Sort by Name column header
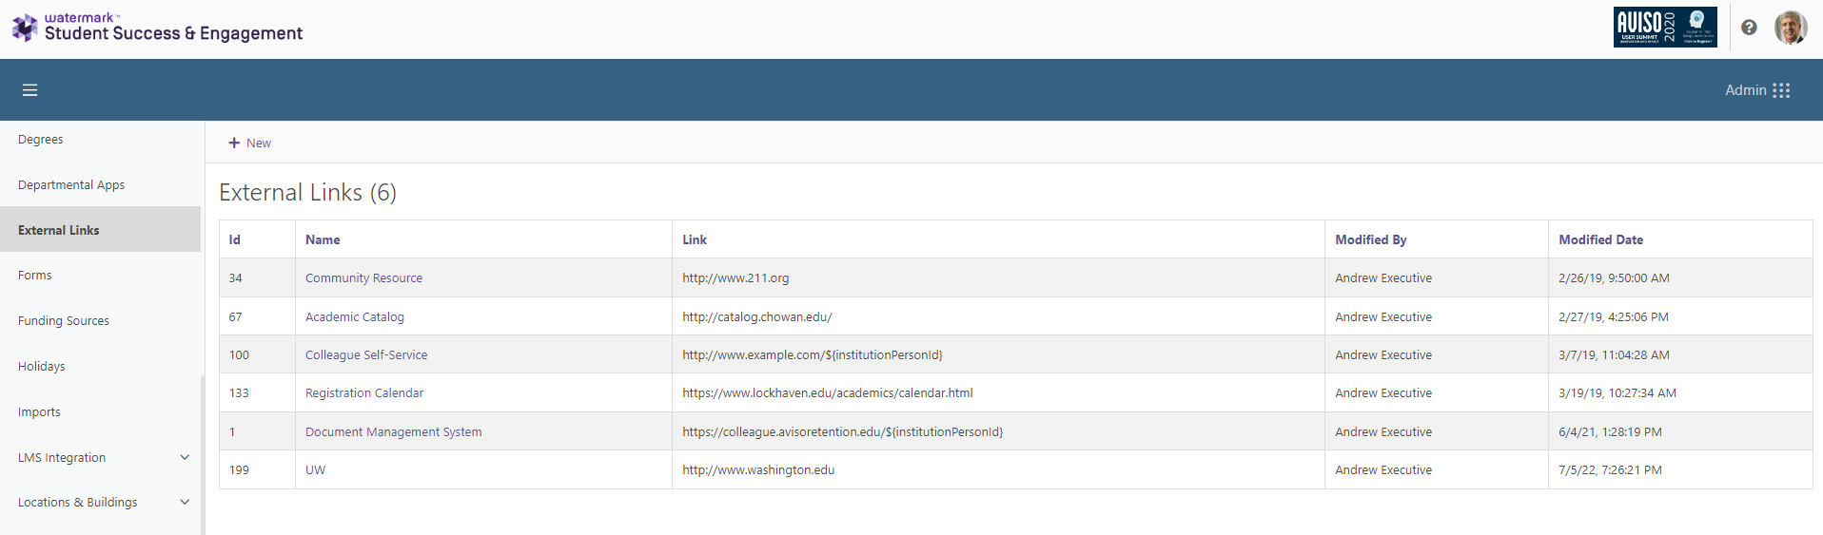 [323, 239]
